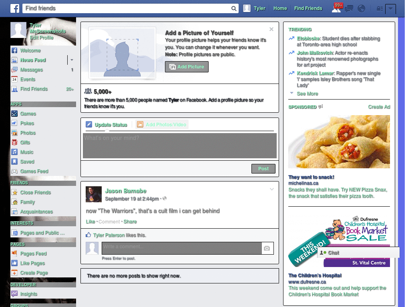Click the Add Picture button
This screenshot has height=307, width=410.
(x=187, y=67)
